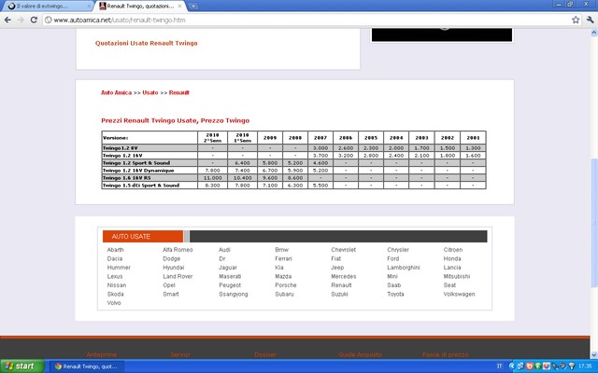The height and width of the screenshot is (373, 598).
Task: Open 'Usato' breadcrumb link
Action: click(x=150, y=92)
